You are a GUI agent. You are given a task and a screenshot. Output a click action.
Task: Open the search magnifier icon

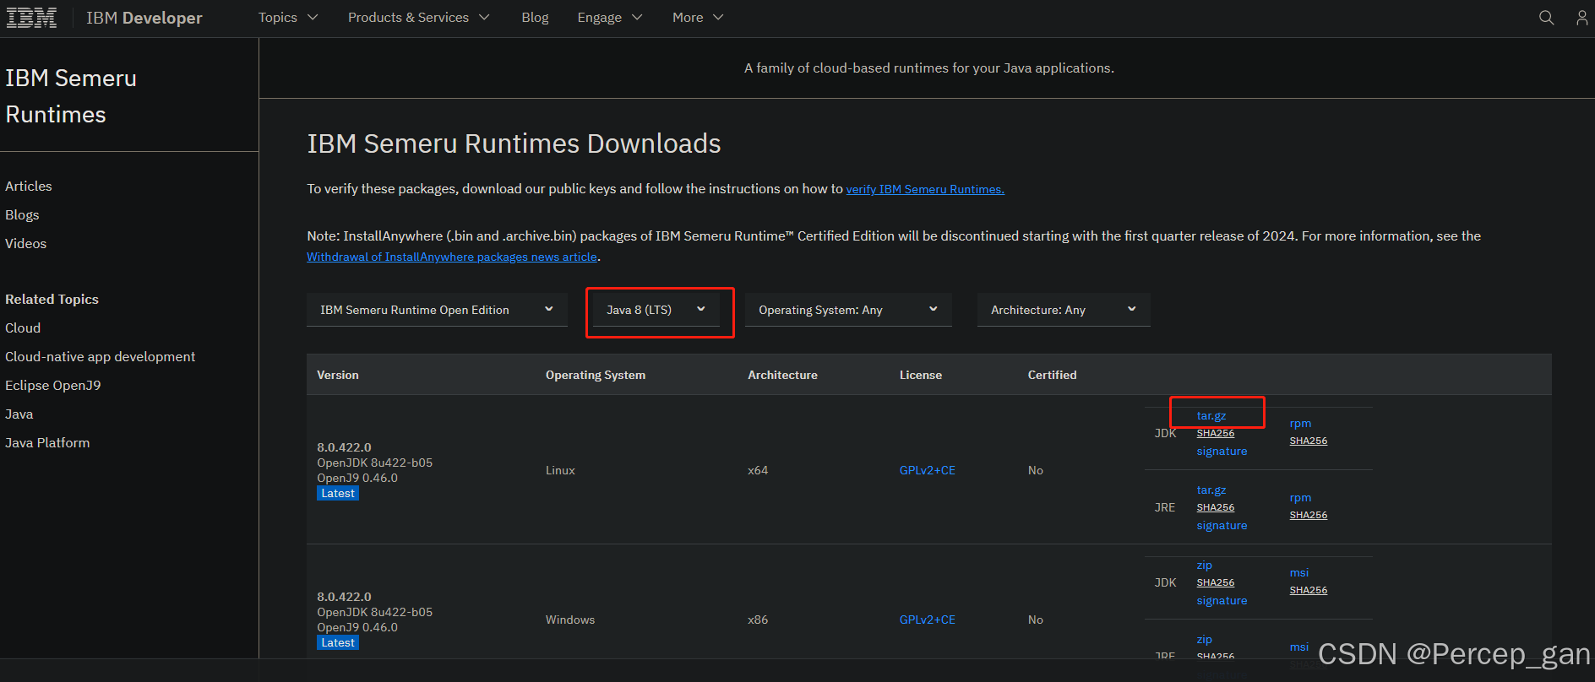(1546, 18)
